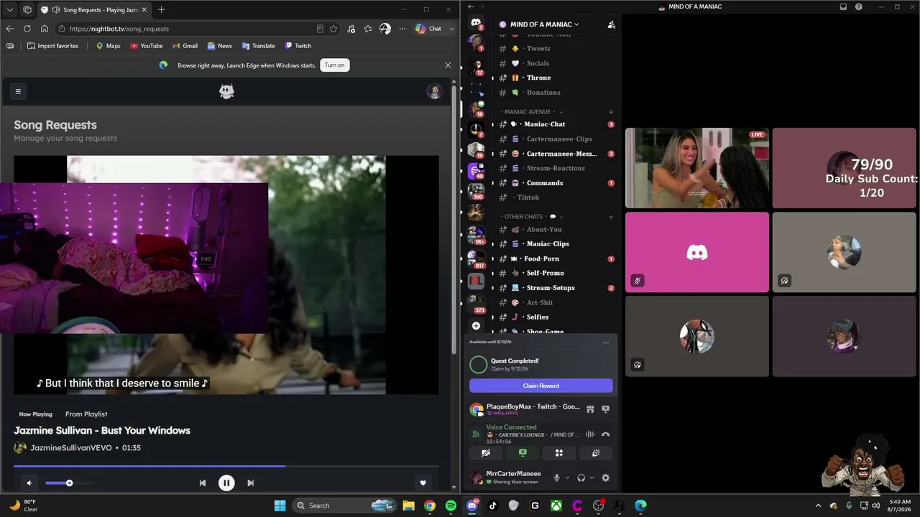
Task: Expand Discord microphone input options
Action: [567, 478]
